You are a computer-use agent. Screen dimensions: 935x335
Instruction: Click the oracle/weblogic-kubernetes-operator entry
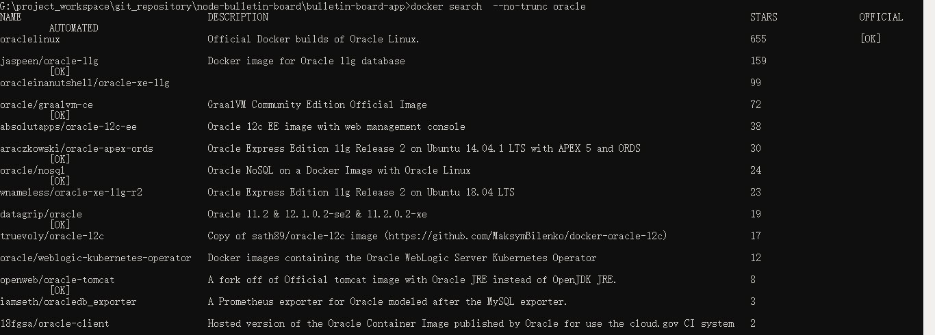(x=96, y=258)
